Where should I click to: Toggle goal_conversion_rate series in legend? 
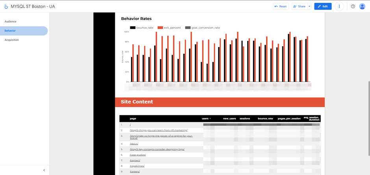click(x=203, y=28)
